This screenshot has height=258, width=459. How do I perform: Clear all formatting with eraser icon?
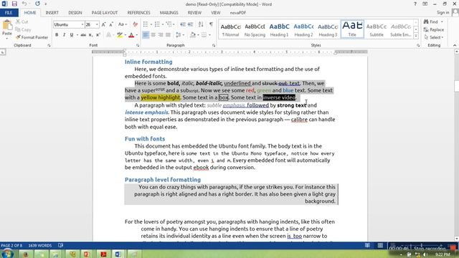click(135, 24)
